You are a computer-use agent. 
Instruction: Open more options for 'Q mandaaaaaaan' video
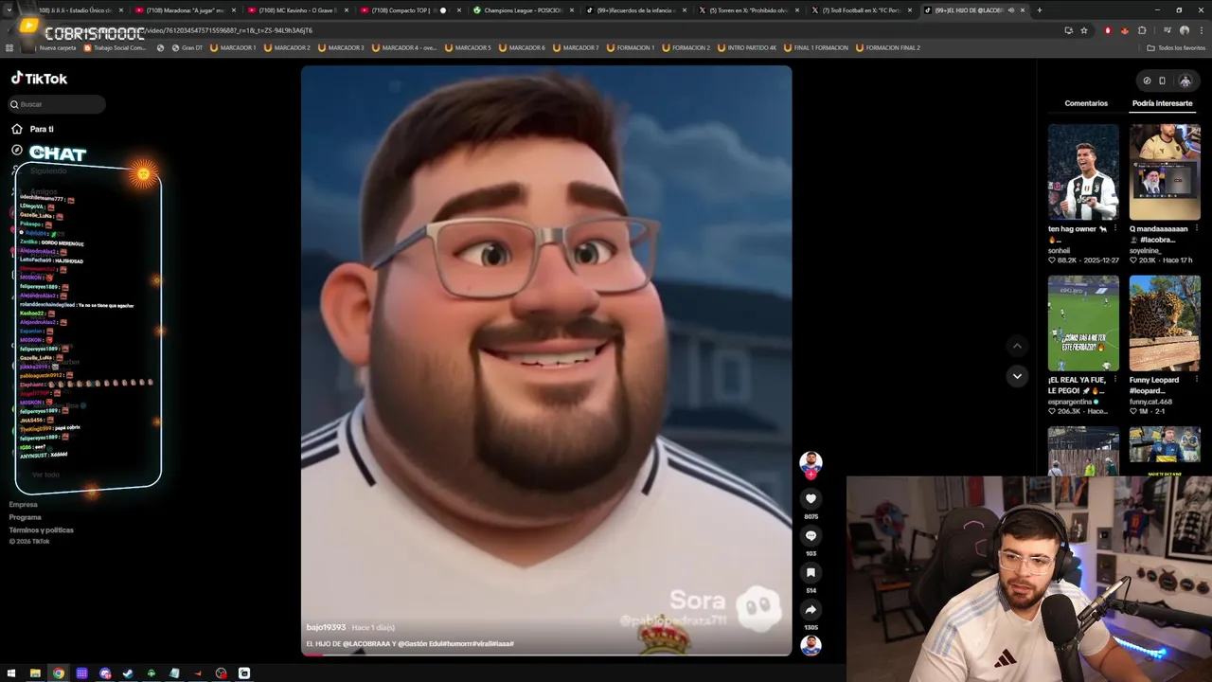(x=1197, y=229)
